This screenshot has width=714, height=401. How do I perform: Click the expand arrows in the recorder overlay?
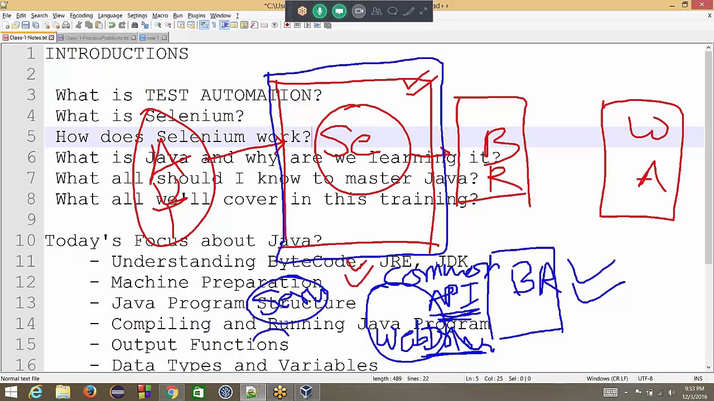tap(423, 11)
